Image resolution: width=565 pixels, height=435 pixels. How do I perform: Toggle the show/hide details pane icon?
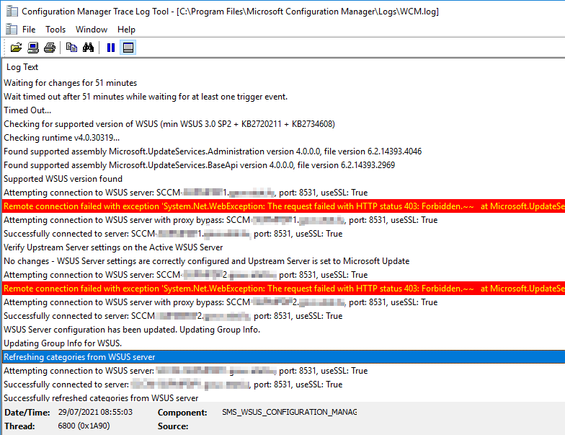128,48
